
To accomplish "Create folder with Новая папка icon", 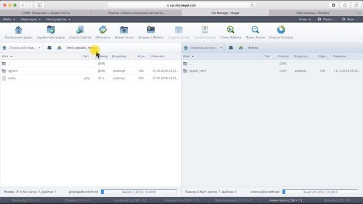I will click(x=124, y=30).
